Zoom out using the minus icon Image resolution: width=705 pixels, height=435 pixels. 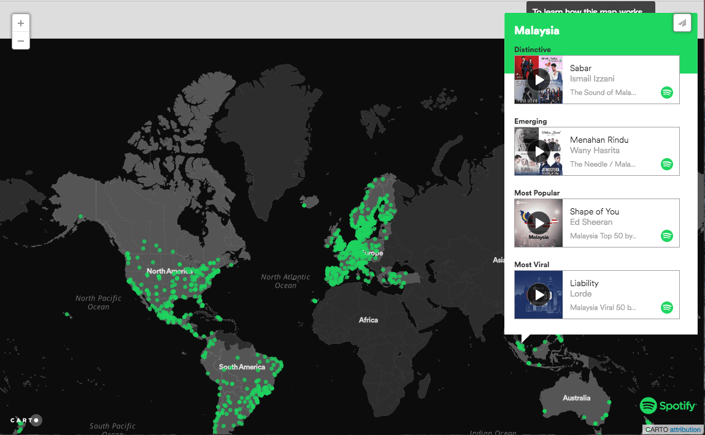click(20, 41)
